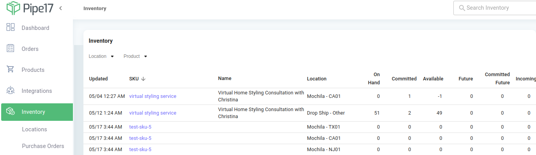Screen dimensions: 536x155
Task: Click the Mochila - TX01 location cell
Action: (324, 127)
